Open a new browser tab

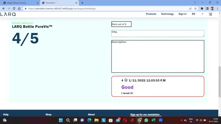click(x=82, y=3)
